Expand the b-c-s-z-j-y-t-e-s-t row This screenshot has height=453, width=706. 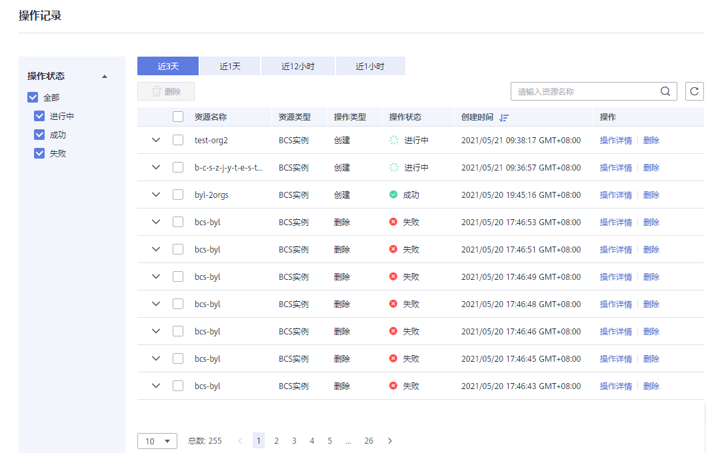click(x=156, y=167)
